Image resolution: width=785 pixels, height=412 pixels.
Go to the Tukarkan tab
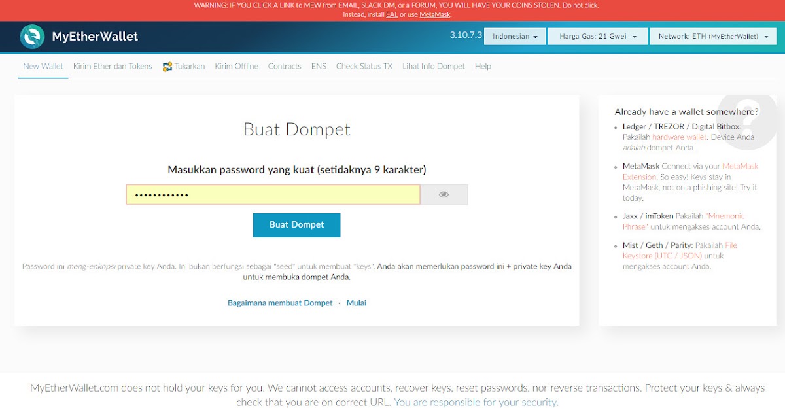[184, 67]
